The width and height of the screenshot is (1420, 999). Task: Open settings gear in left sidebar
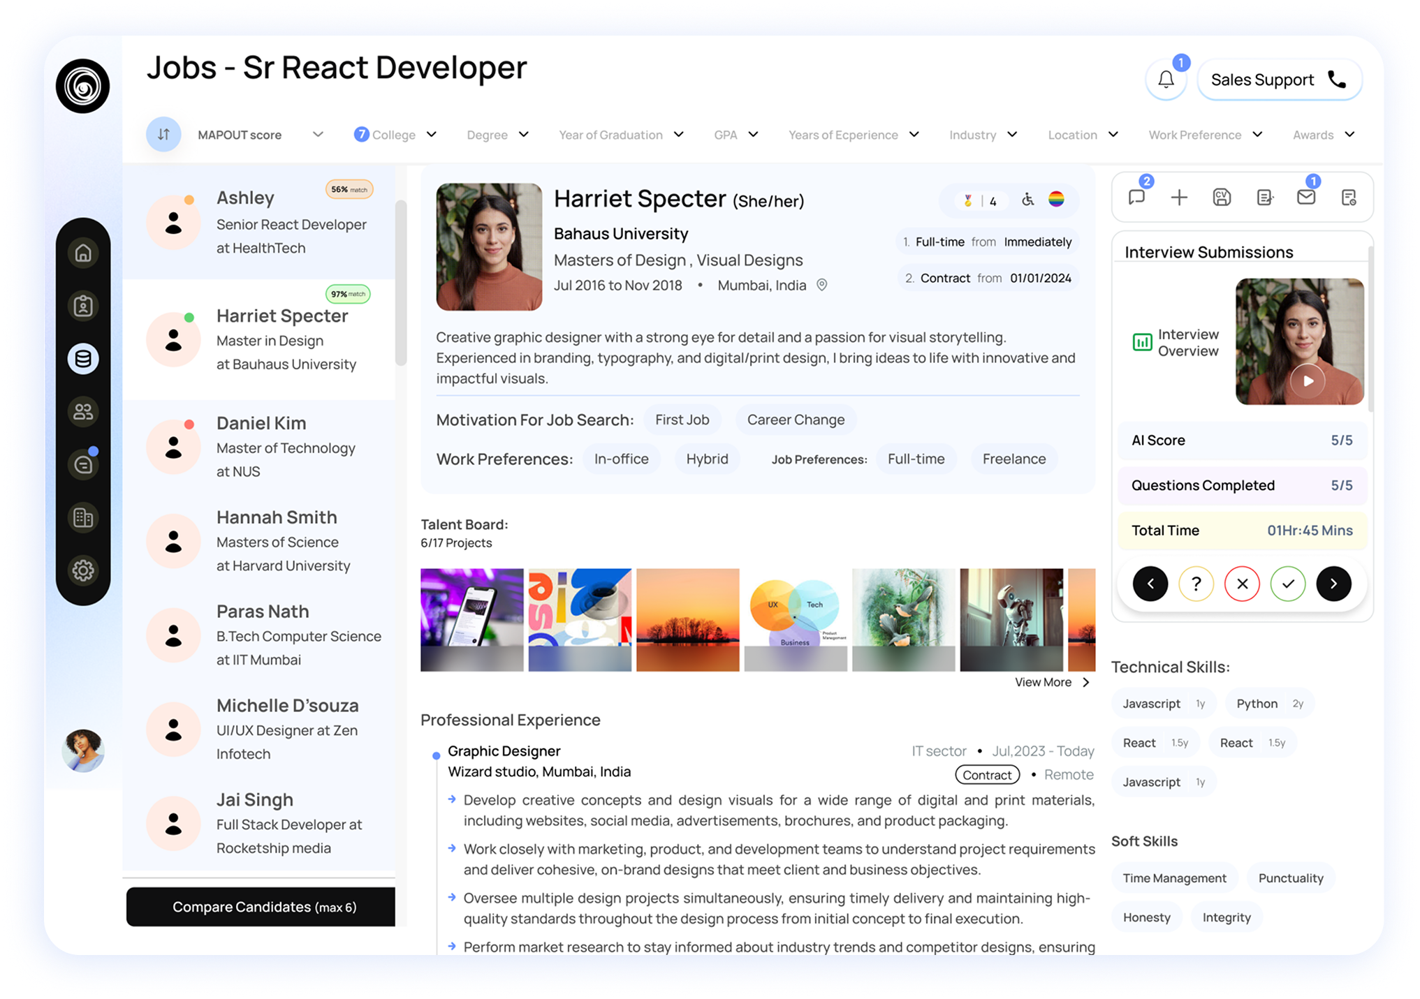83,570
